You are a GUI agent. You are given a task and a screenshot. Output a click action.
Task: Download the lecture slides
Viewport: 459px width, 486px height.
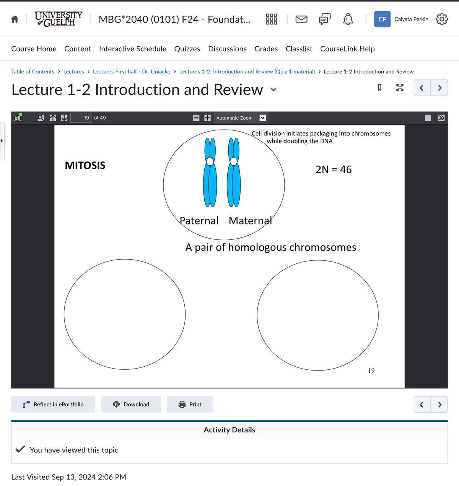point(131,404)
